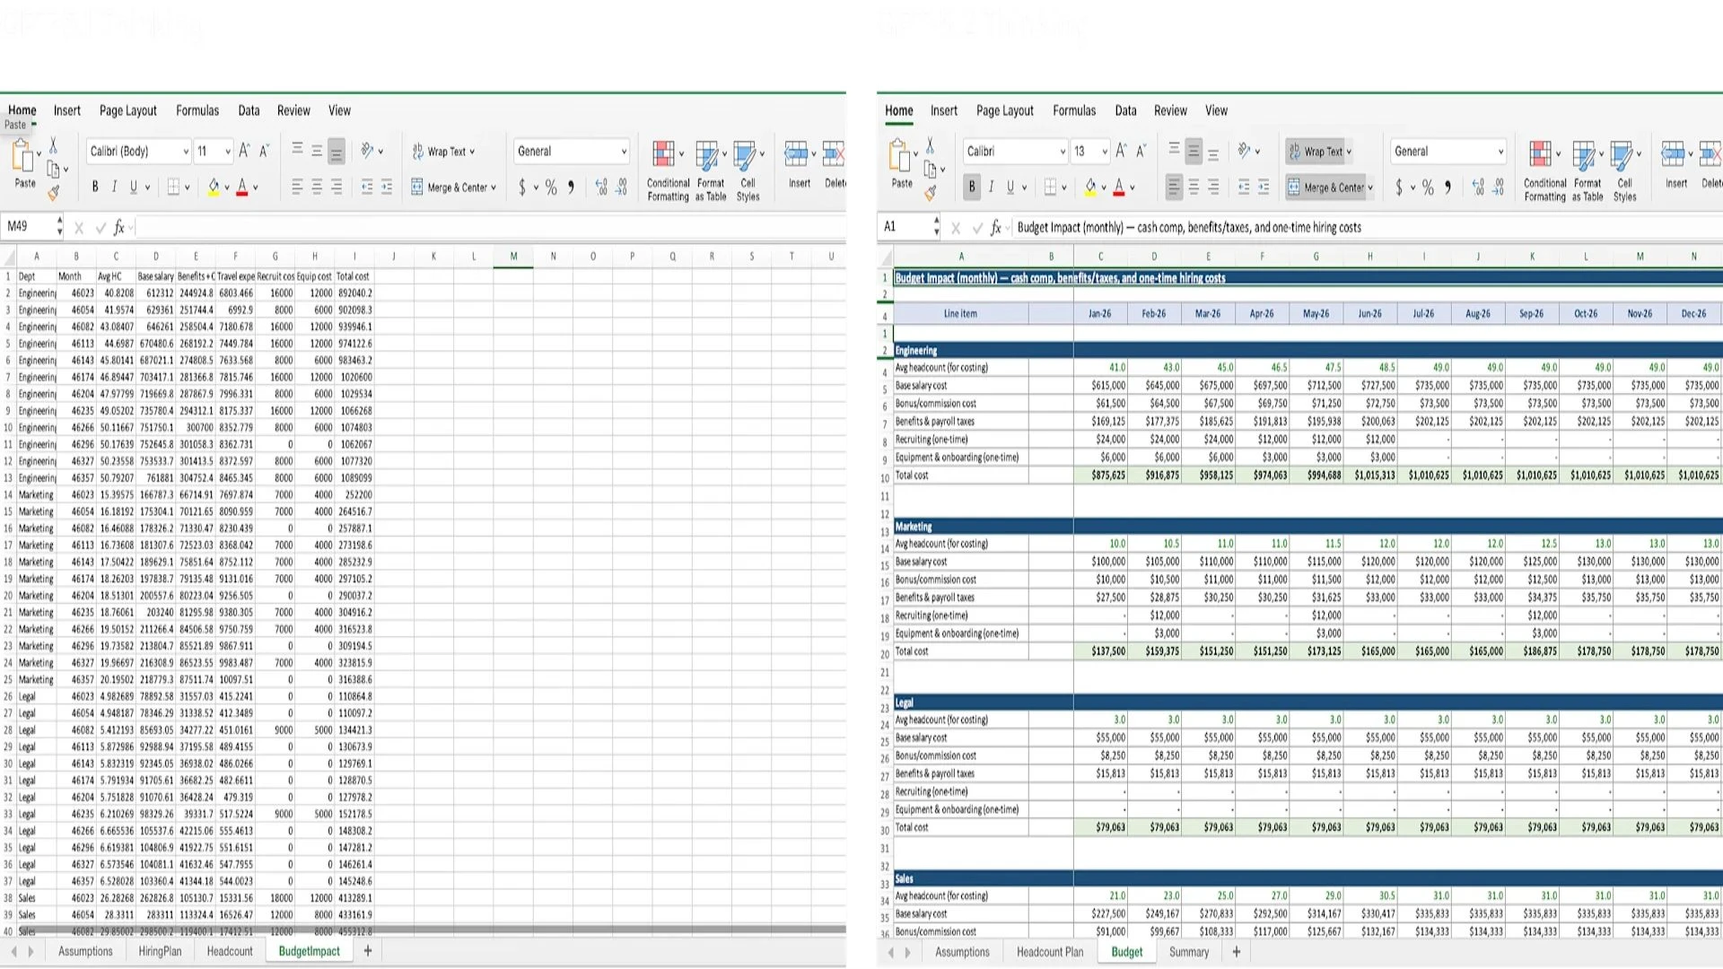Click the Bold button in right workbook
The height and width of the screenshot is (969, 1723).
click(971, 188)
